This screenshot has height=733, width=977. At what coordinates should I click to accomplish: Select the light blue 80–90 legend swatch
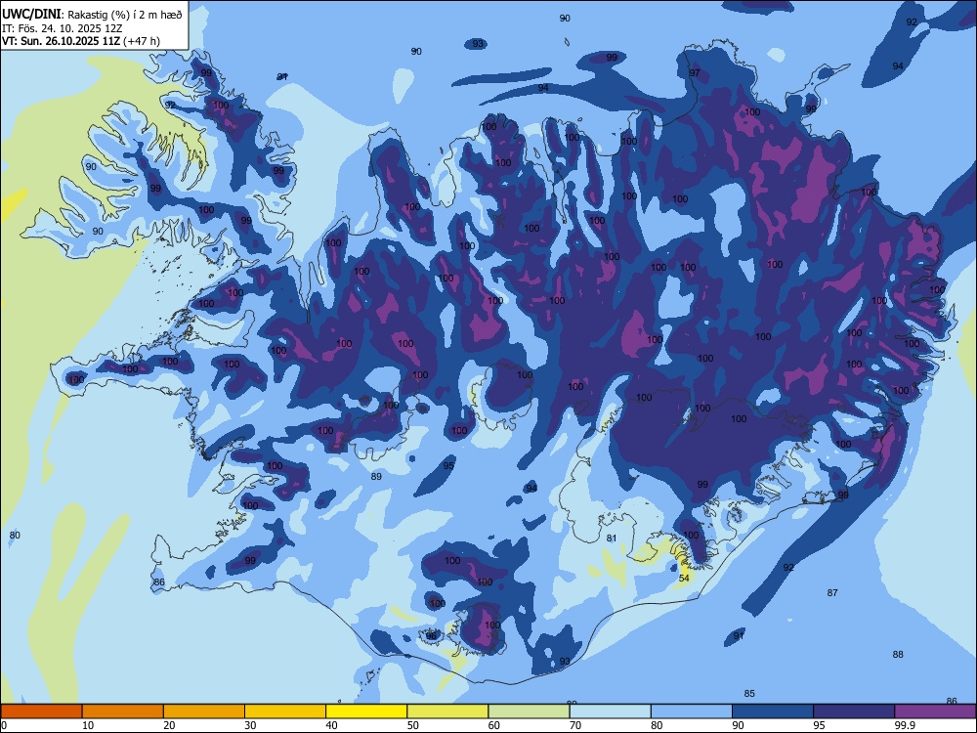click(692, 711)
